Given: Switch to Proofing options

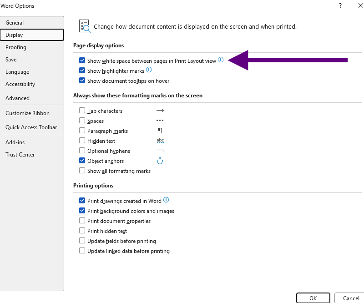Looking at the screenshot, I should coord(32,47).
